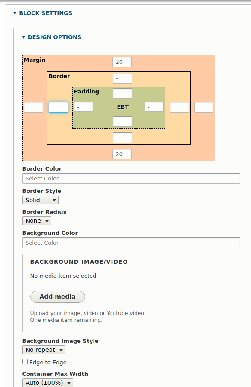This screenshot has height=387, width=251.
Task: Click the bottom margin input showing 20
Action: [122, 154]
